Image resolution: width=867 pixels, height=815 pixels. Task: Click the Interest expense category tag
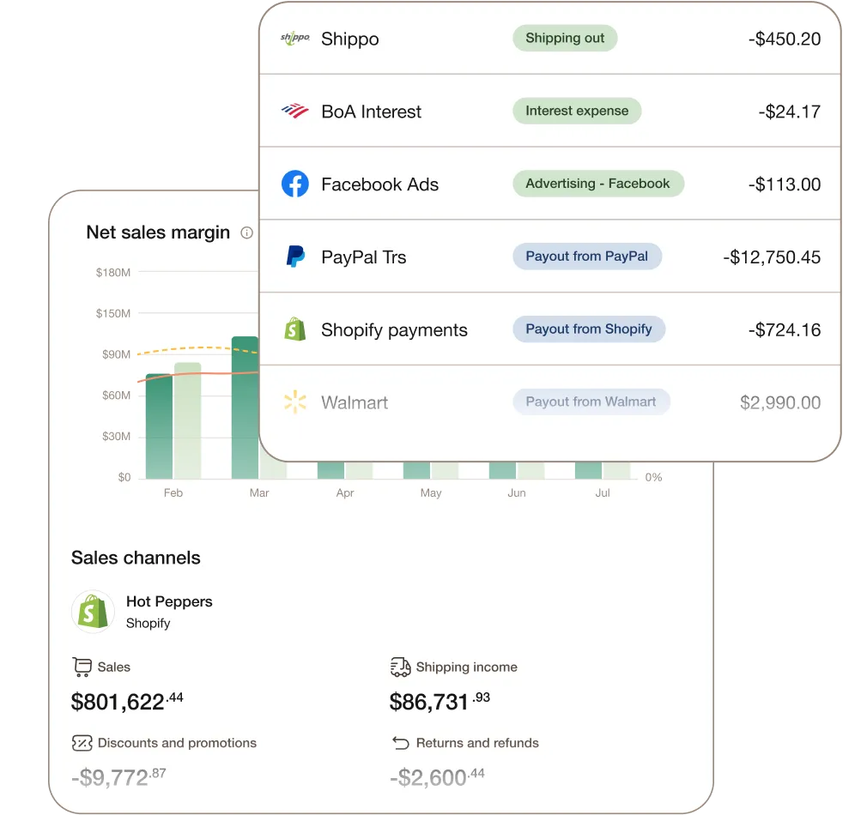click(x=577, y=111)
